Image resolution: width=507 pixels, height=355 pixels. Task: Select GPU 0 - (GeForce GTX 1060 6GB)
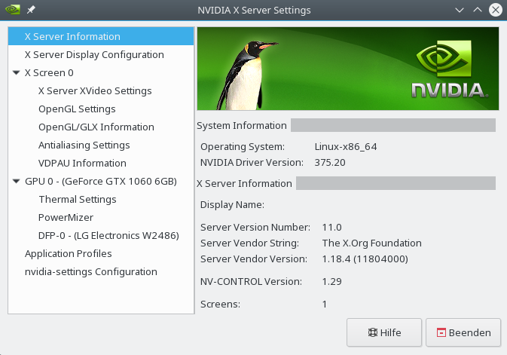101,181
